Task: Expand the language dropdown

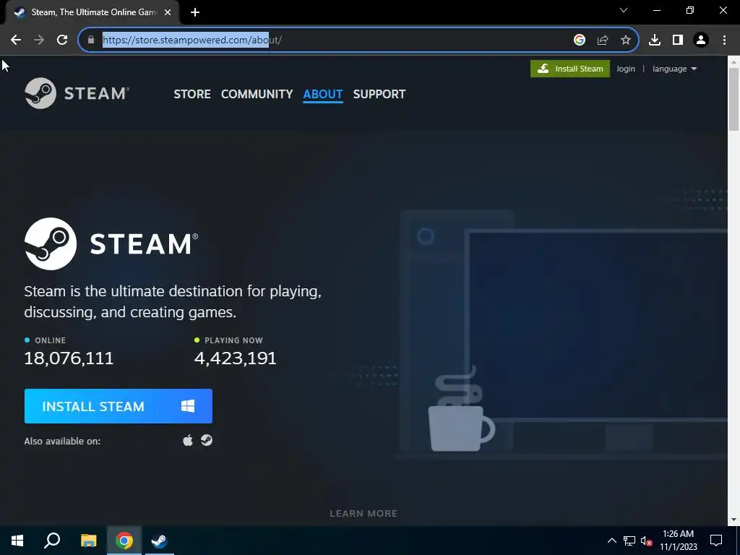Action: coord(674,69)
